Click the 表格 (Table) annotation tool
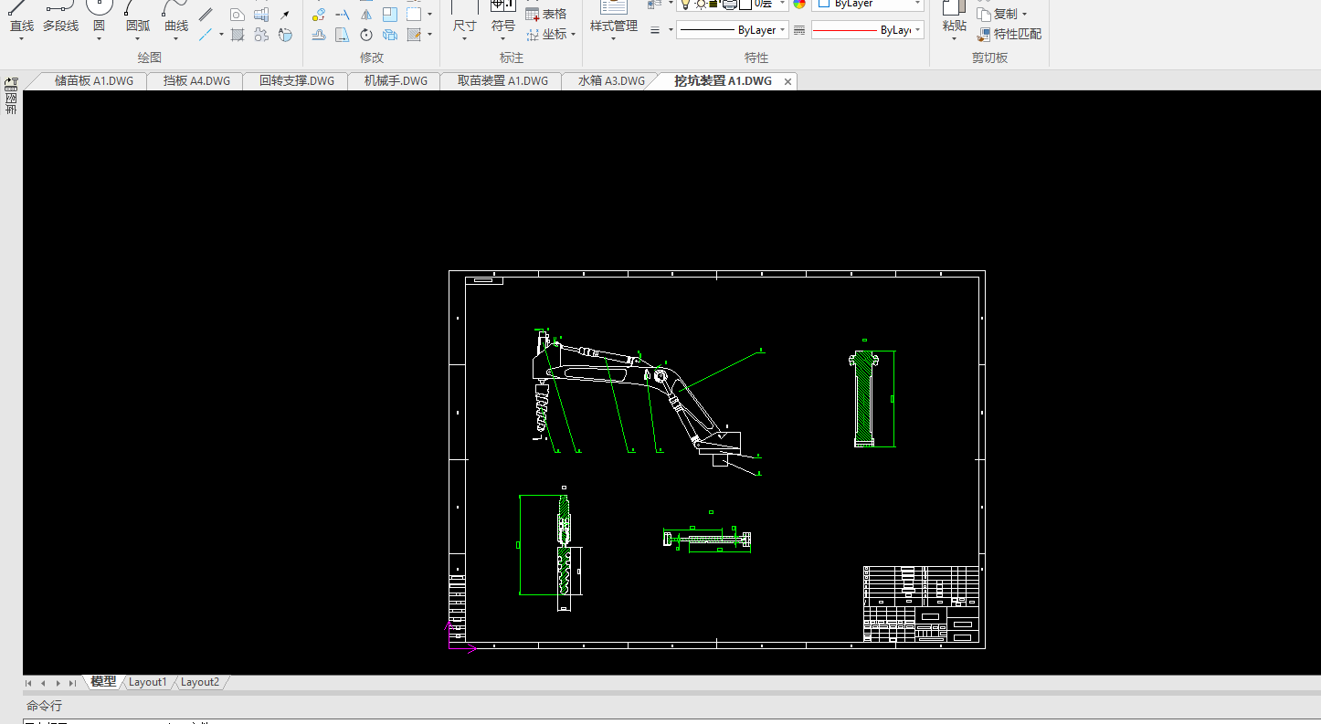Viewport: 1321px width, 724px height. [x=546, y=14]
